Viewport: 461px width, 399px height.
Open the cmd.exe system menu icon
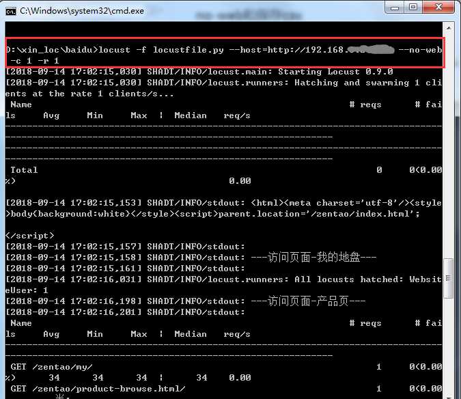11,12
